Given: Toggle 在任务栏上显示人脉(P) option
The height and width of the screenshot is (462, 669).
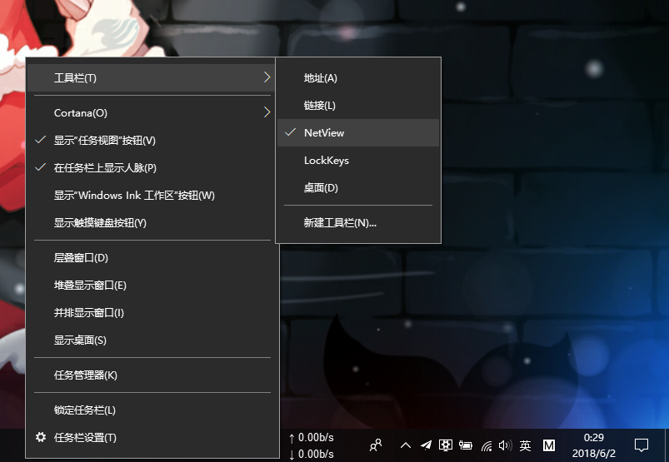Looking at the screenshot, I should [152, 167].
